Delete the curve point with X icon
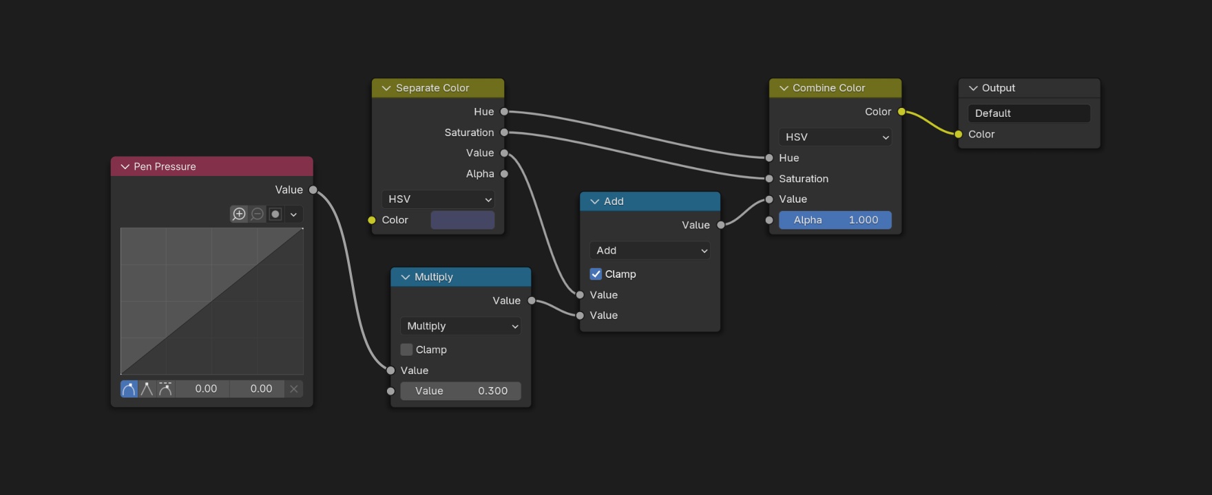The width and height of the screenshot is (1212, 495). tap(294, 389)
